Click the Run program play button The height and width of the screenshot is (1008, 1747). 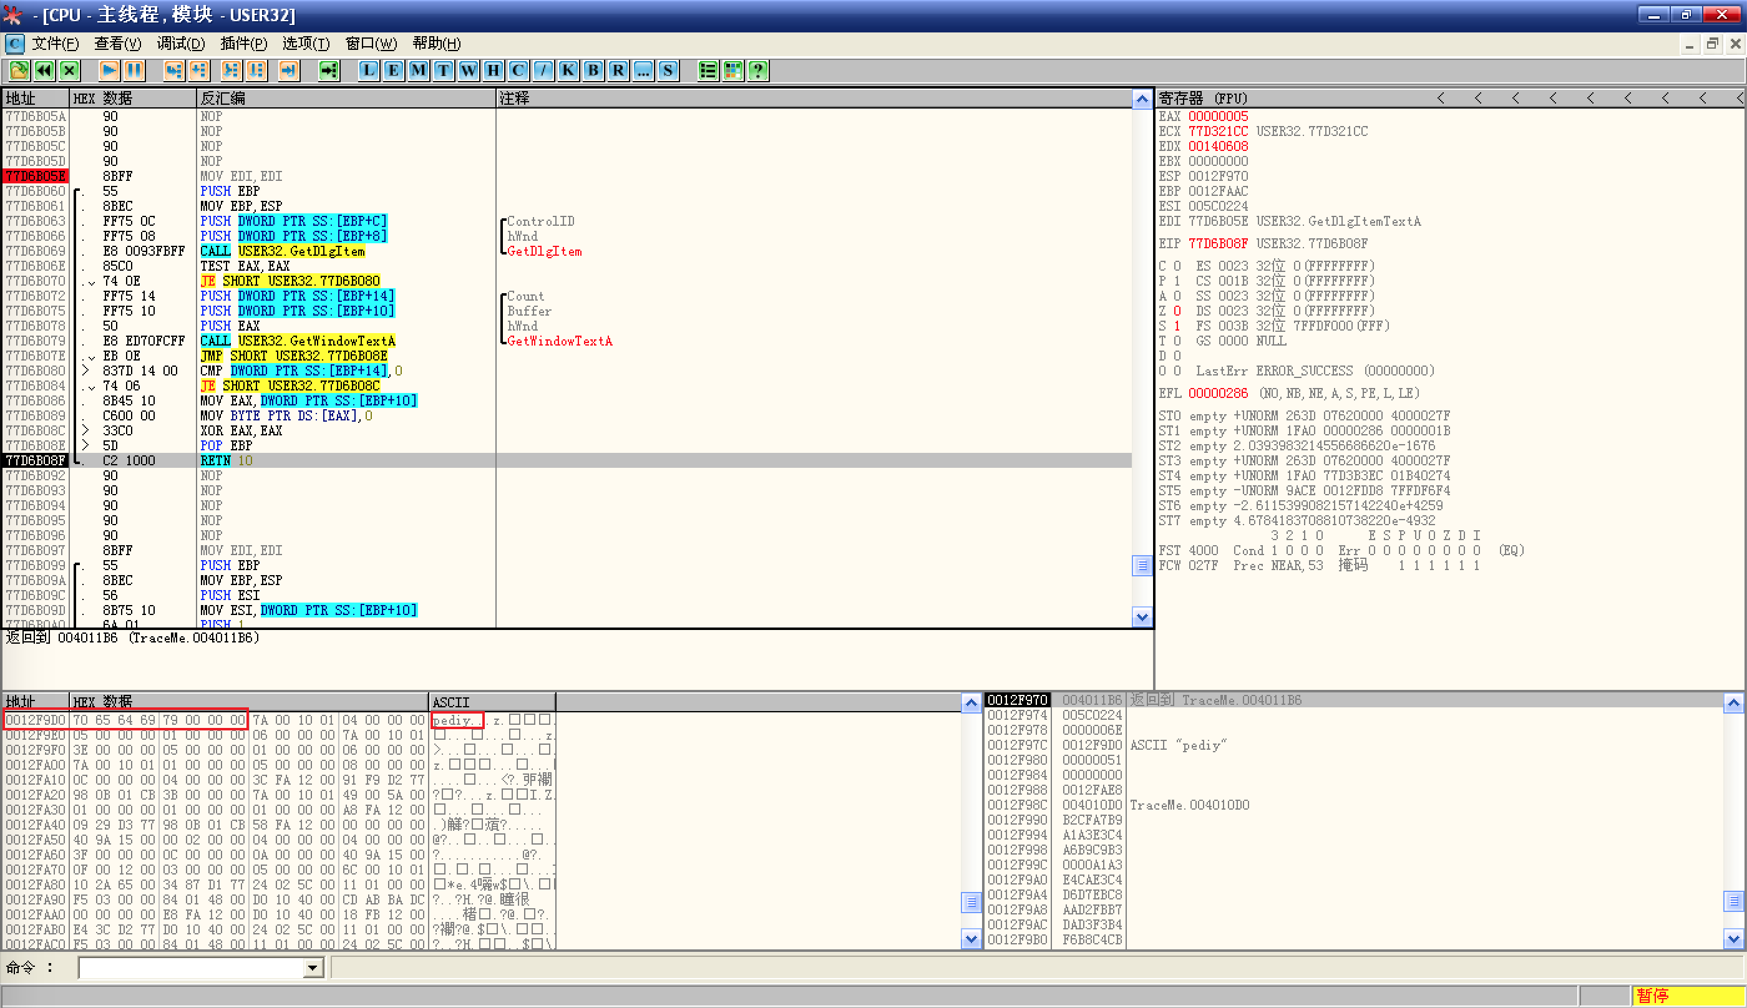click(x=108, y=70)
